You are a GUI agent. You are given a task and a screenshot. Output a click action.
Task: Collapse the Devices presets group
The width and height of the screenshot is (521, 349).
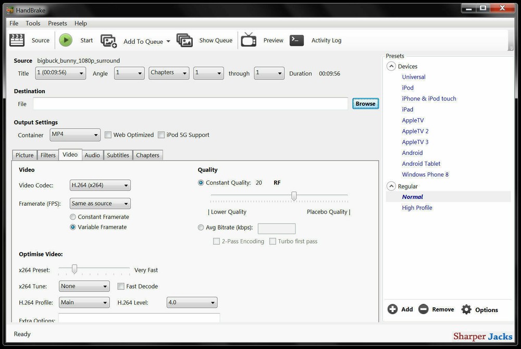[391, 66]
